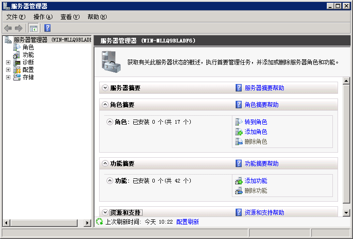Expand the 诊断 tree node
353x239 pixels.
8,62
